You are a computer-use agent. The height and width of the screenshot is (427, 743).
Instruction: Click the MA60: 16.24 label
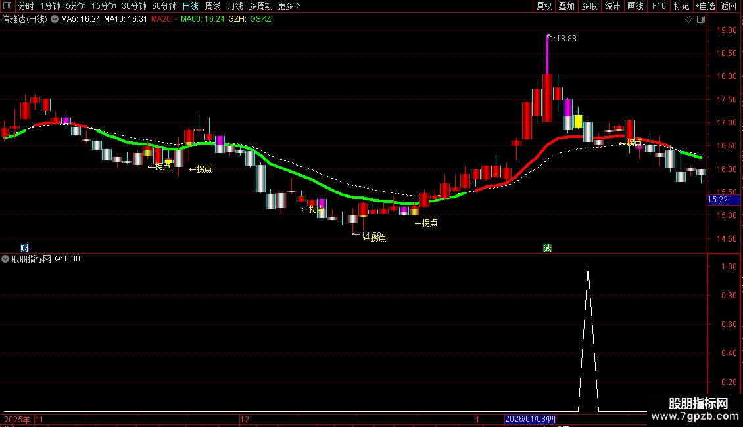tap(203, 19)
